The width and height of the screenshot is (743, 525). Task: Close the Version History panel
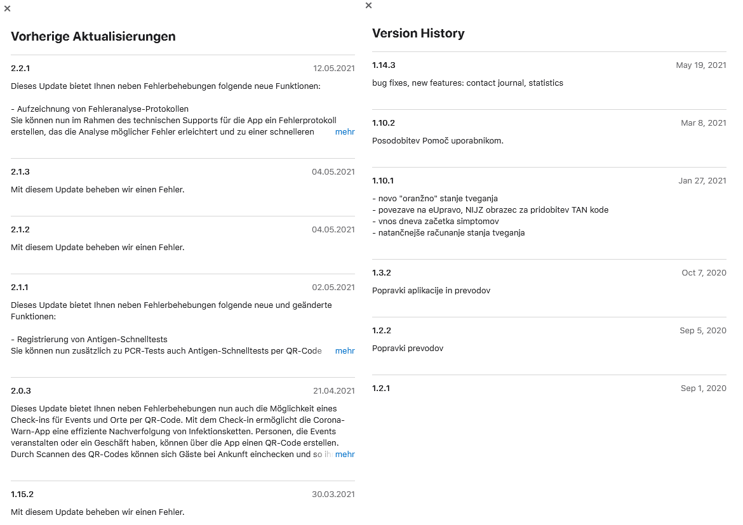[x=369, y=5]
